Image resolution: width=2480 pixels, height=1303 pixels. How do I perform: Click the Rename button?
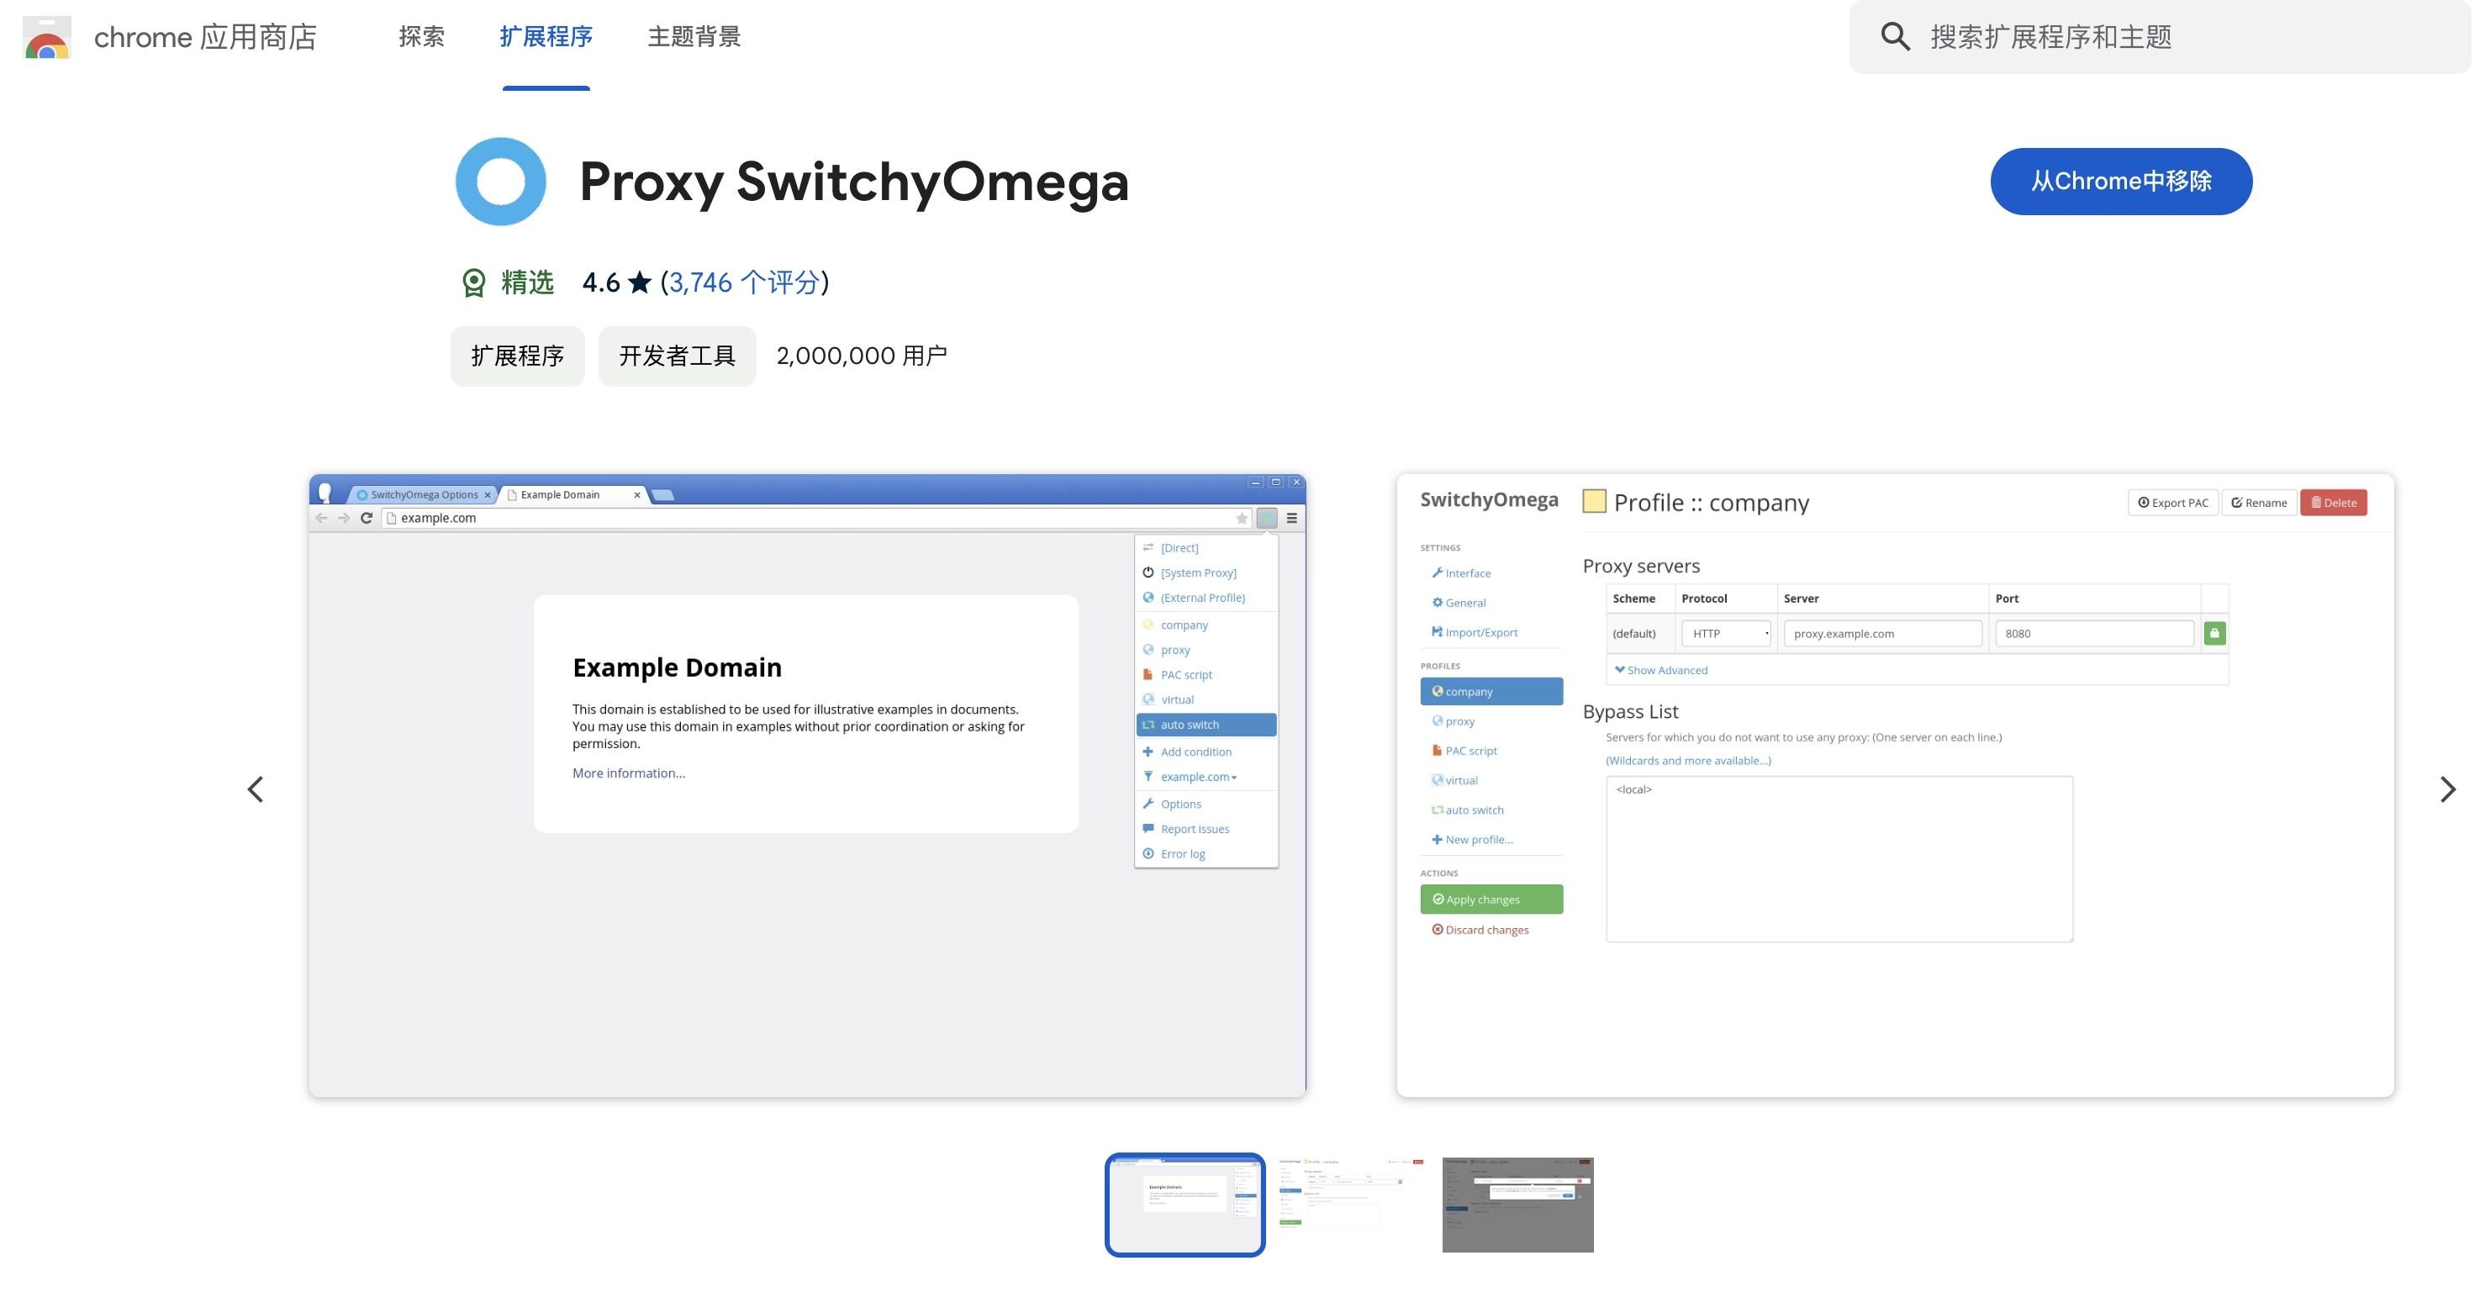coord(2260,503)
